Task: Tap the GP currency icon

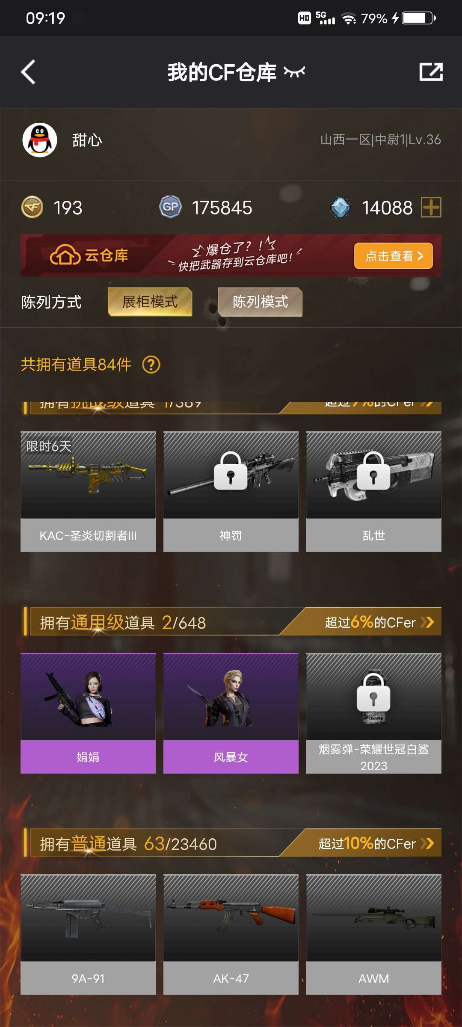Action: (x=170, y=208)
